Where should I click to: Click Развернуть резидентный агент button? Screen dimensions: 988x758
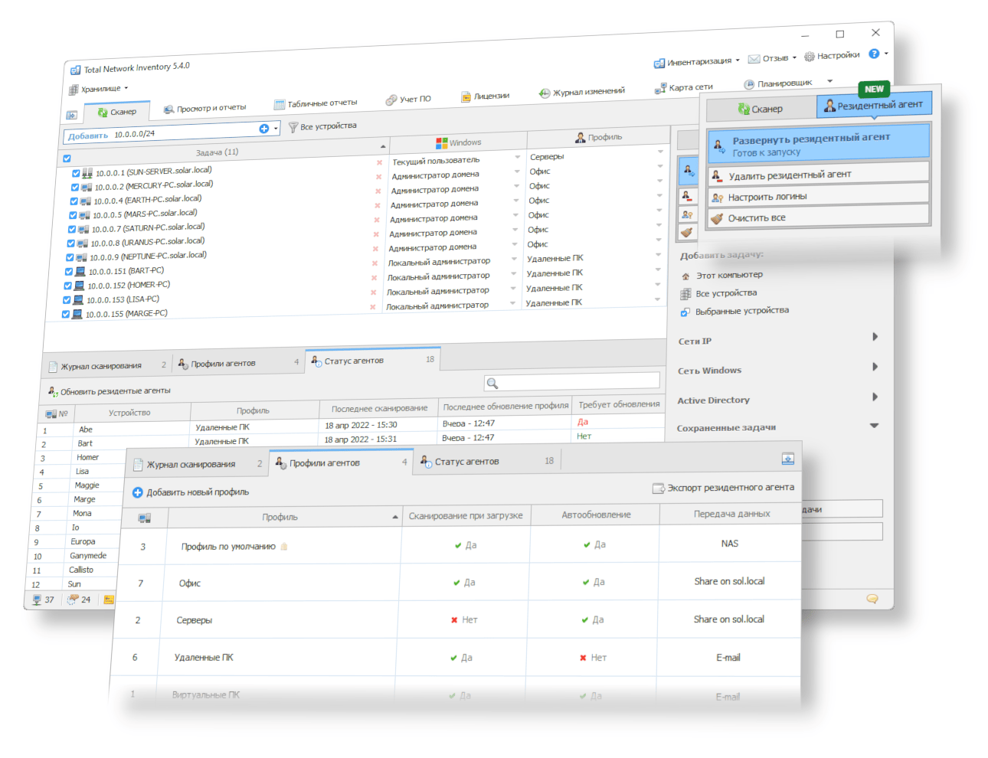pyautogui.click(x=819, y=144)
